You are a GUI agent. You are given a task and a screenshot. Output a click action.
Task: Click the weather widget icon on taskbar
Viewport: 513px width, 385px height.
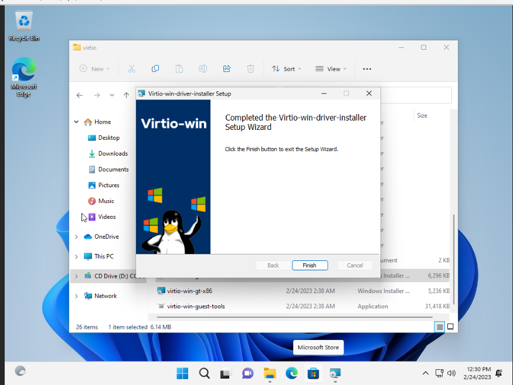21,371
